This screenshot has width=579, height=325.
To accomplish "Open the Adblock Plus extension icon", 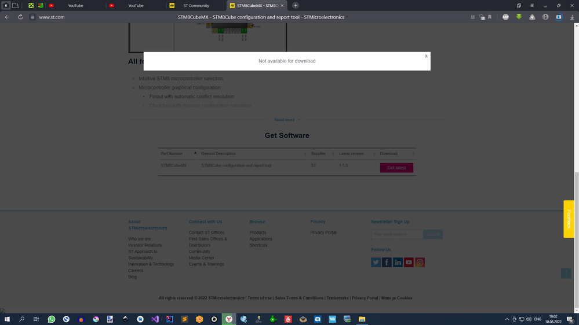I will point(505,17).
